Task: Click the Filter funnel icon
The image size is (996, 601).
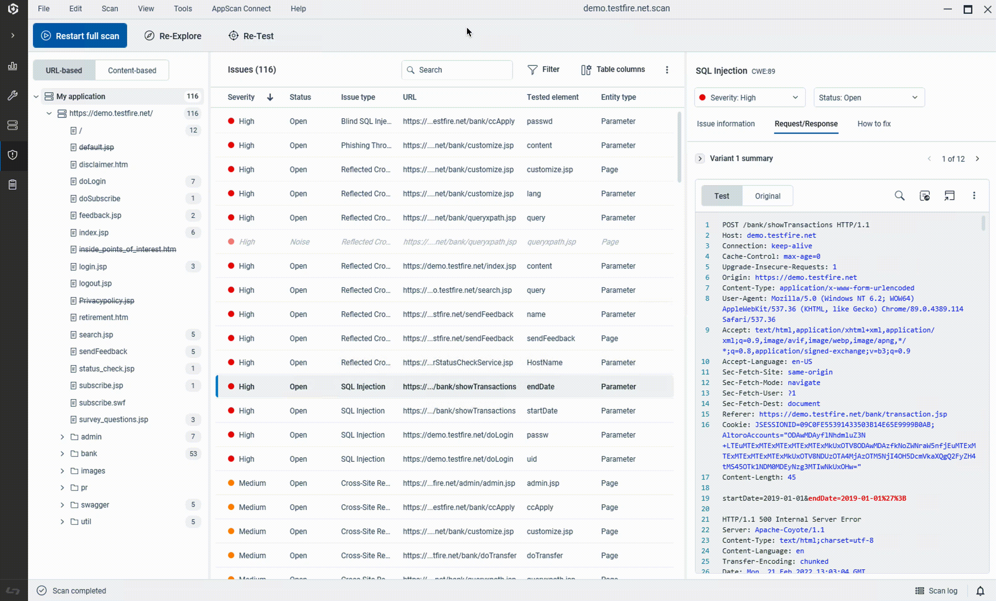Action: pyautogui.click(x=532, y=70)
